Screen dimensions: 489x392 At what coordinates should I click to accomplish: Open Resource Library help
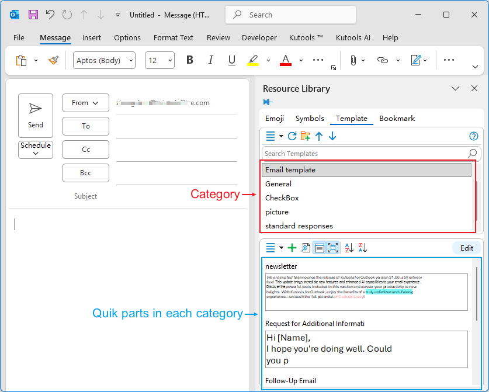coord(473,136)
